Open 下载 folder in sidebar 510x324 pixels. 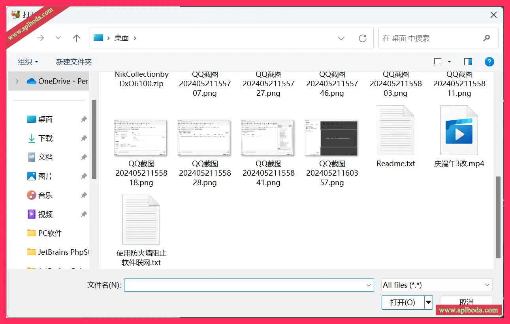(45, 138)
